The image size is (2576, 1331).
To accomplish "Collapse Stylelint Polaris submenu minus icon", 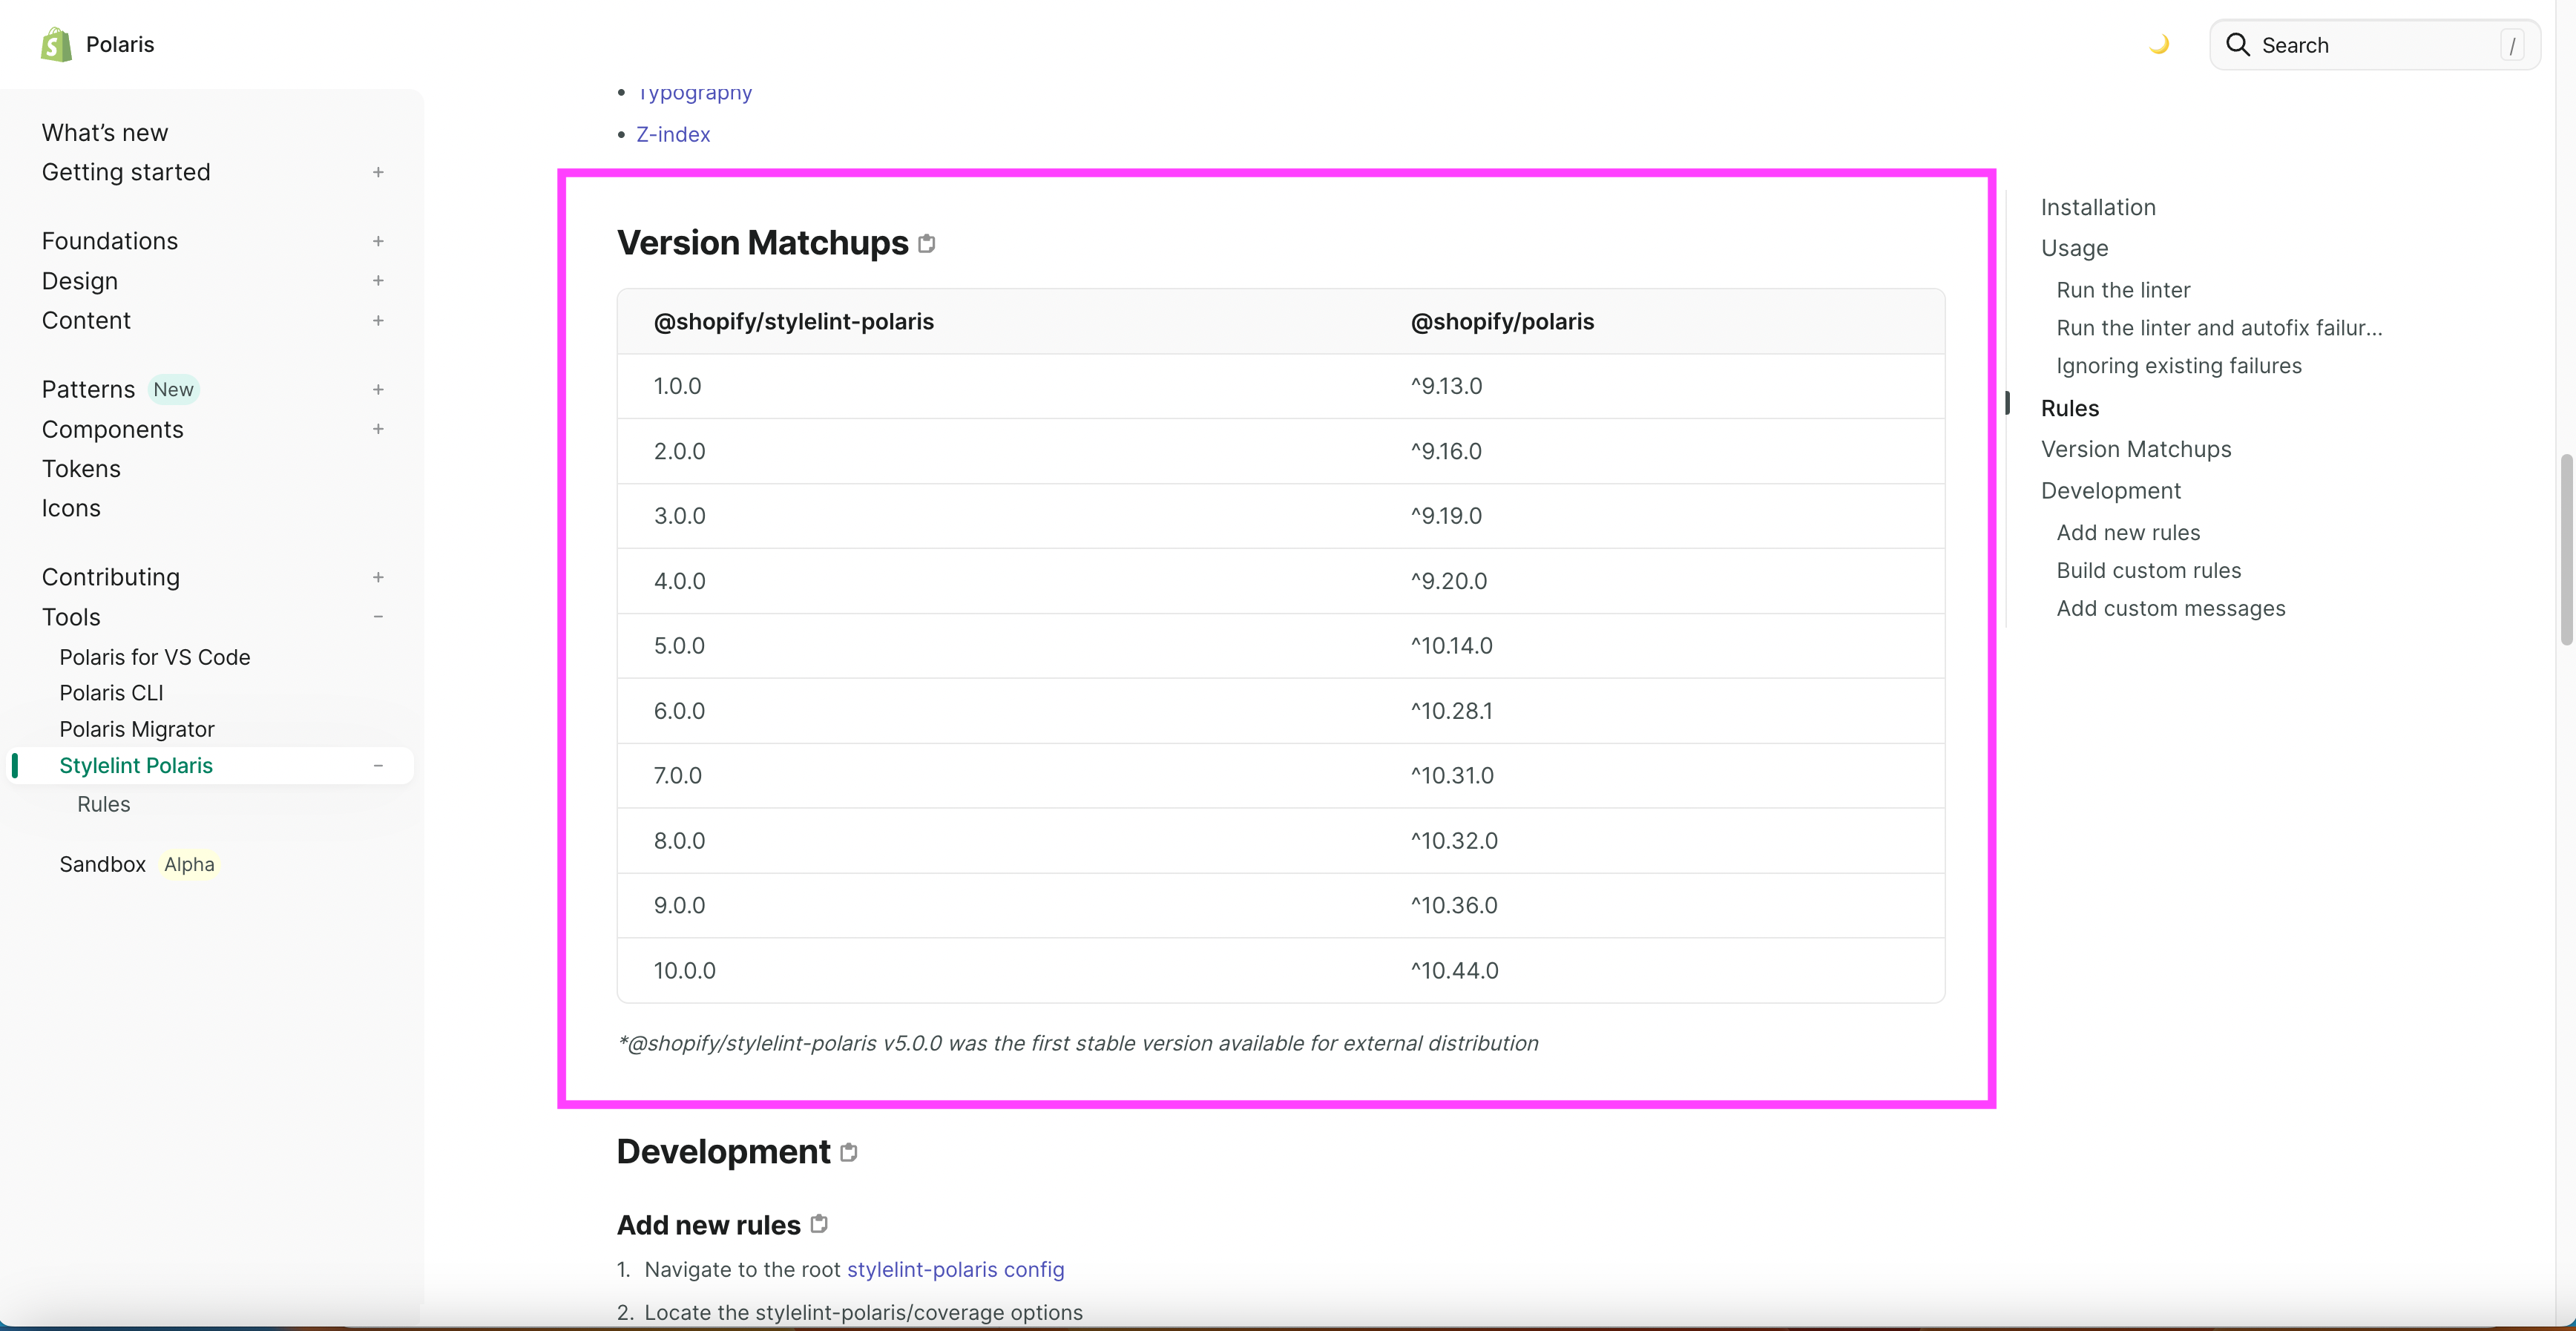I will click(x=378, y=765).
